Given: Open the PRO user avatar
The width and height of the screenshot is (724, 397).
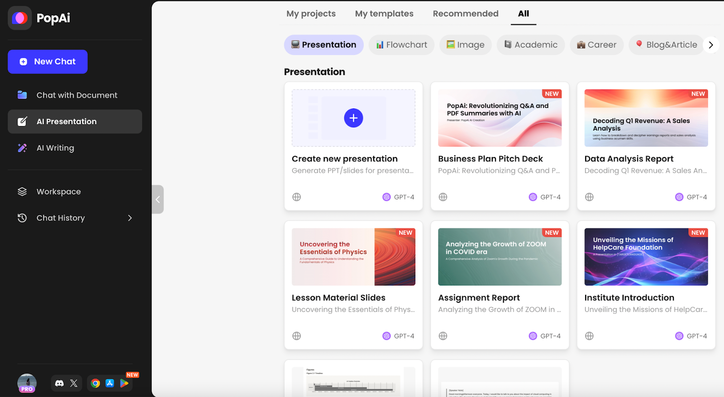Looking at the screenshot, I should (x=27, y=383).
